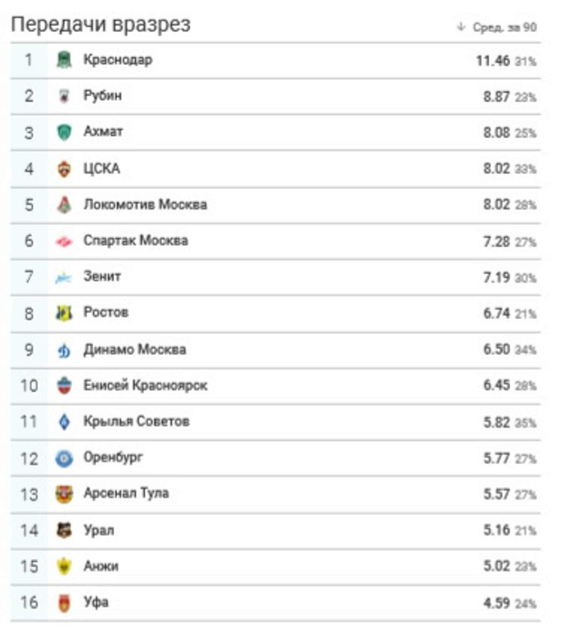
Task: Click the Передачи вразрез table title
Action: [101, 24]
